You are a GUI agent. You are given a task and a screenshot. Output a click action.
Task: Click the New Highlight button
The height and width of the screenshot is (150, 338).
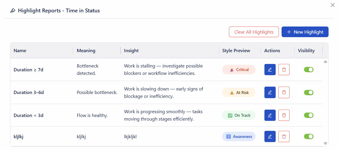[305, 32]
